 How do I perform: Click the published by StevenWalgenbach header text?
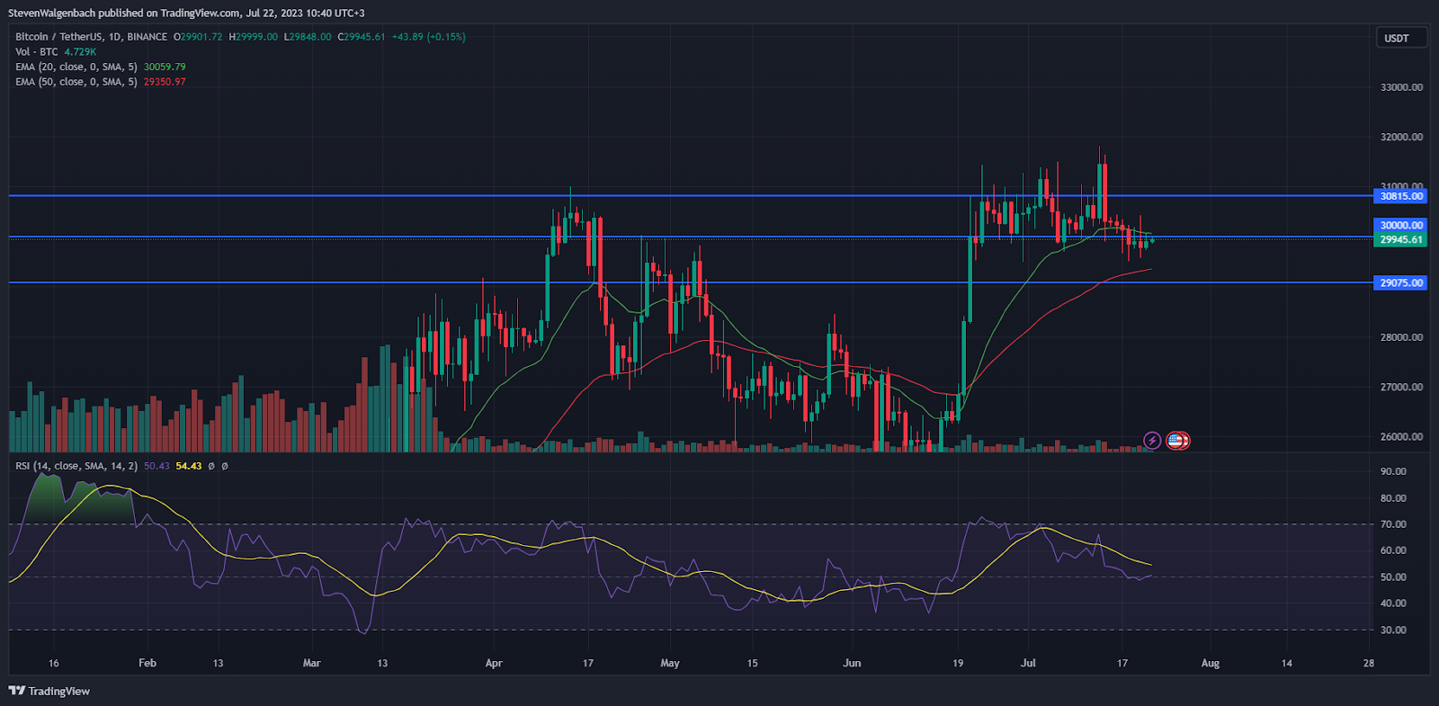click(186, 13)
